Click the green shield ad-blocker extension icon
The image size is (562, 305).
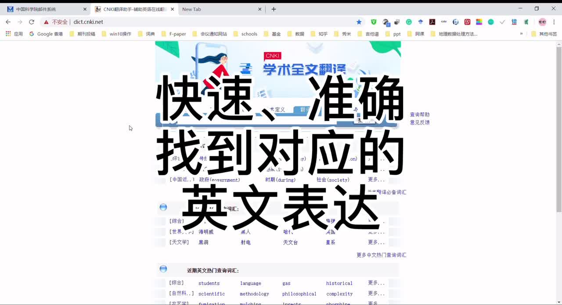click(373, 22)
